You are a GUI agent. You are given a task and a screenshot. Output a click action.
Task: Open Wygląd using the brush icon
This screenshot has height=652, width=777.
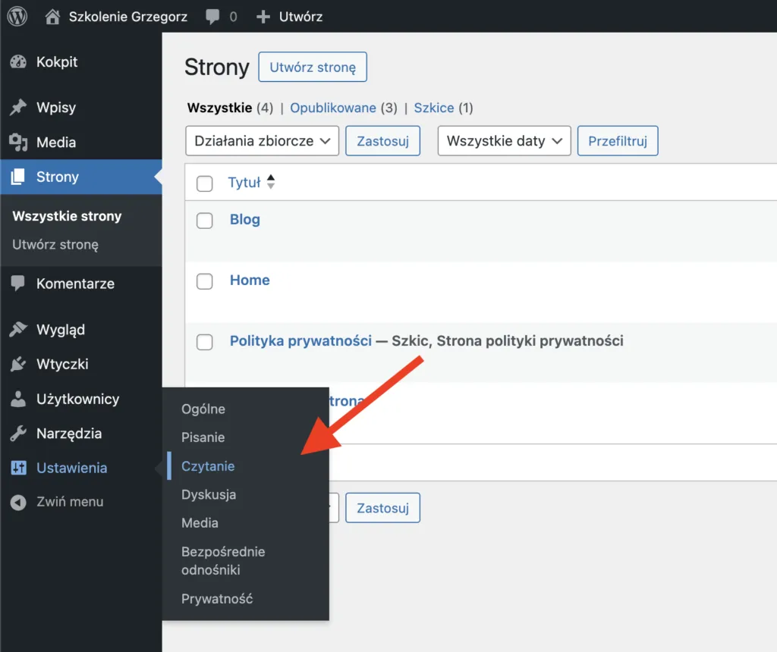click(17, 329)
